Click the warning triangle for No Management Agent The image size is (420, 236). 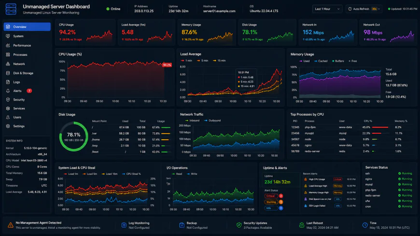pos(11,225)
